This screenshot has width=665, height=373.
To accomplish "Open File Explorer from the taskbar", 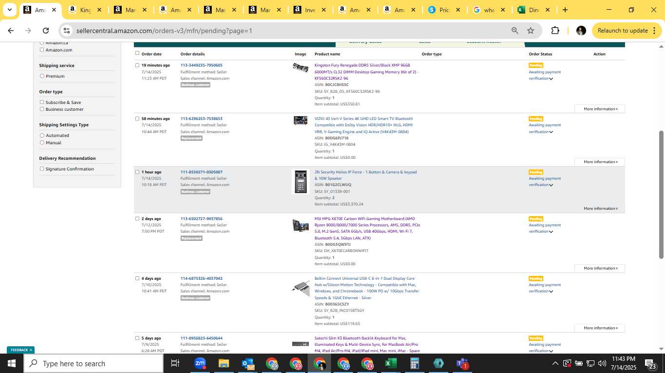I will click(x=223, y=363).
